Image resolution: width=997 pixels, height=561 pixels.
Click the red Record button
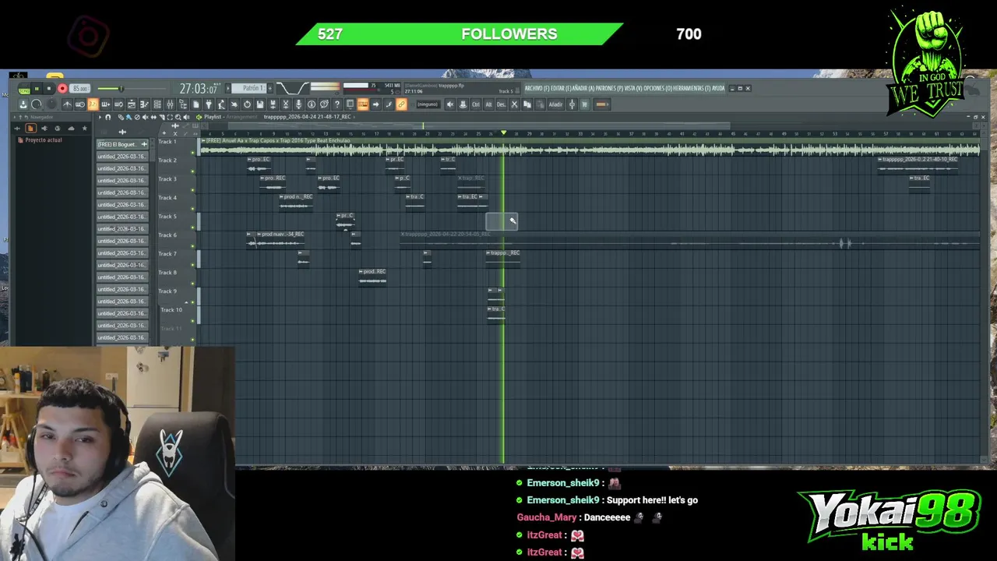62,89
